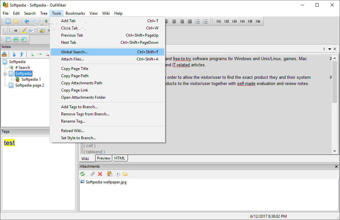Image resolution: width=340 pixels, height=220 pixels.
Task: Move the page up with the blue up arrow
Action: coord(22,54)
